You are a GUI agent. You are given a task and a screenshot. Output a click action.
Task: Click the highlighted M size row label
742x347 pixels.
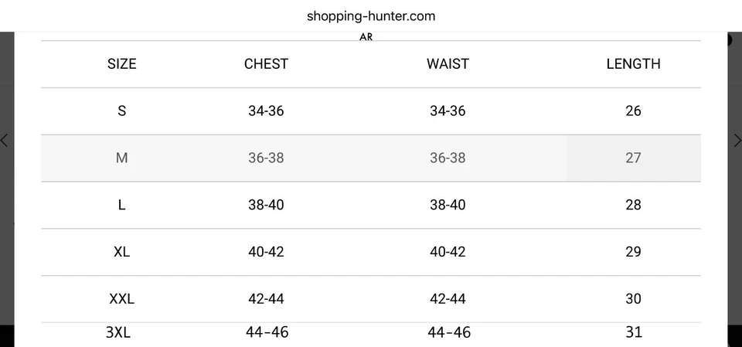(121, 158)
